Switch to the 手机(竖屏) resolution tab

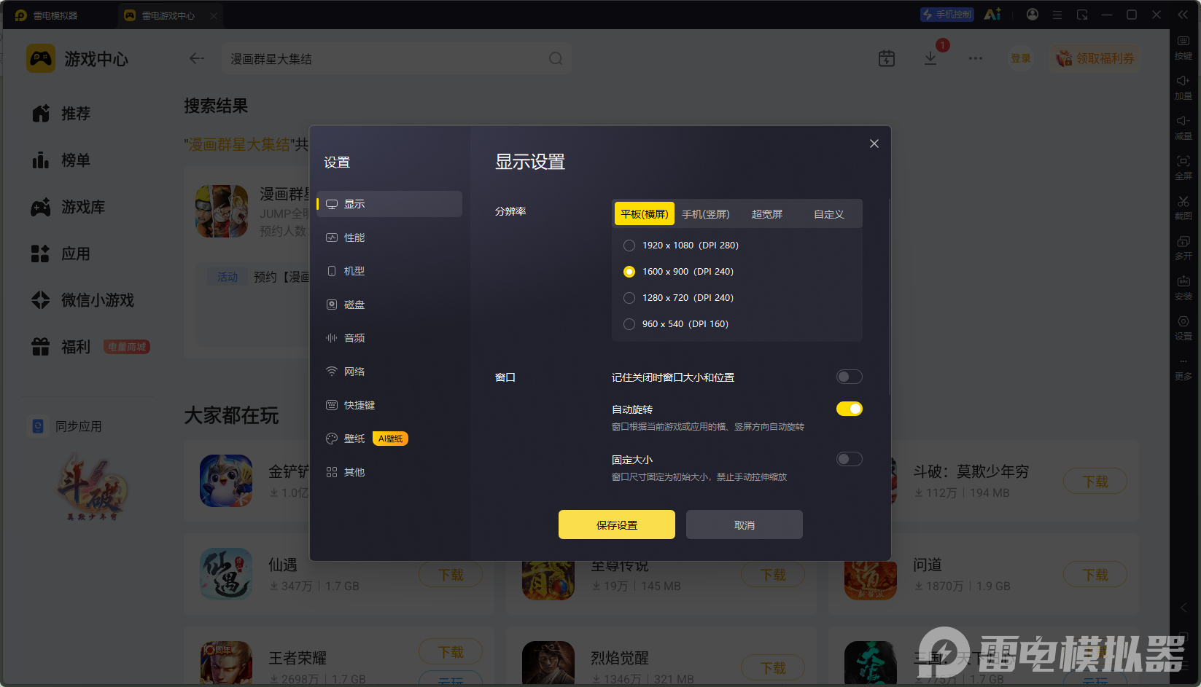click(x=706, y=214)
